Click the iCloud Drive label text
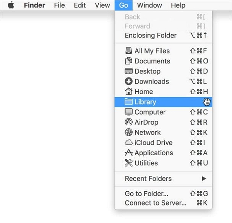This screenshot has height=223, width=232. [x=154, y=142]
